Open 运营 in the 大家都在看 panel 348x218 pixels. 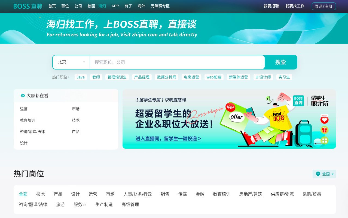click(x=24, y=109)
